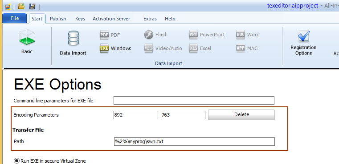Choose Windows EXE import type
This screenshot has height=164, width=339.
[x=115, y=48]
